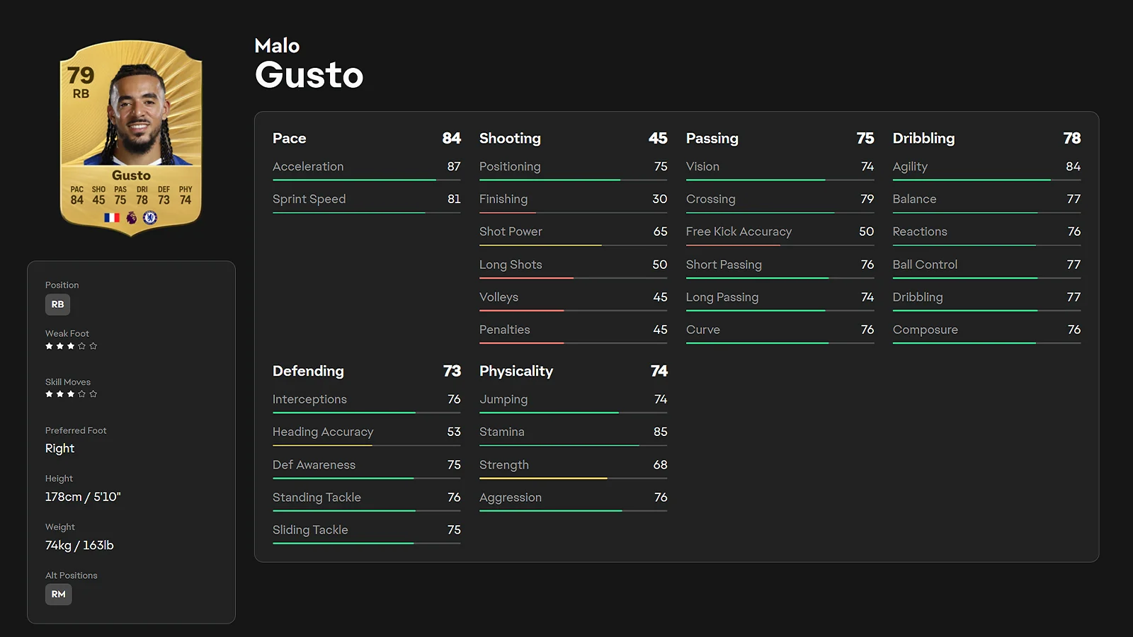
Task: Click the Heading Accuracy value 53
Action: pos(454,432)
